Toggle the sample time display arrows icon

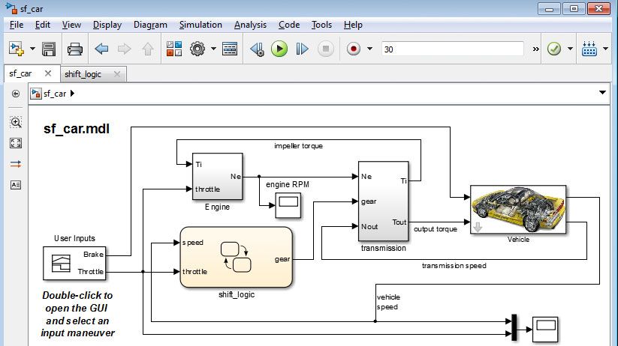pyautogui.click(x=16, y=164)
